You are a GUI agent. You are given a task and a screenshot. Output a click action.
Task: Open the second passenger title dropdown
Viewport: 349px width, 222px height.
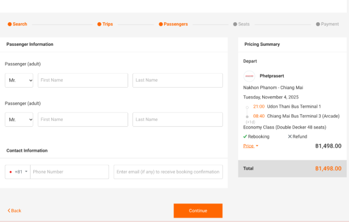point(19,119)
